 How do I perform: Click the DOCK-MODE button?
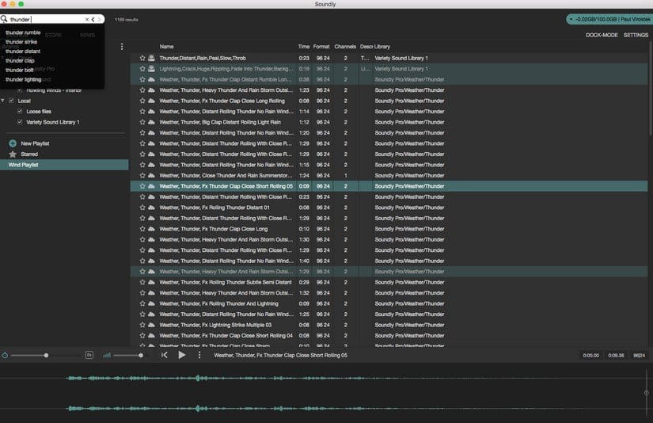pos(601,35)
